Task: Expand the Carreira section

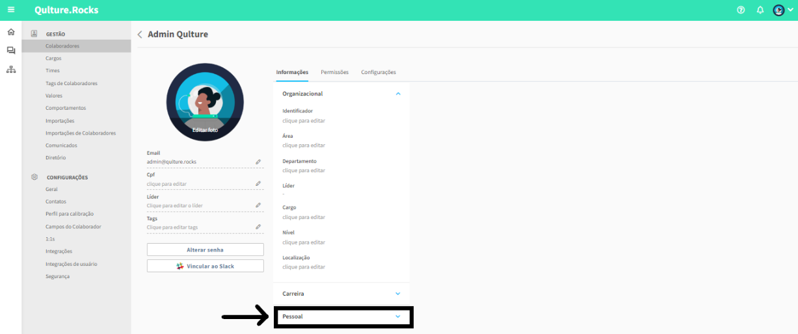Action: tap(398, 294)
